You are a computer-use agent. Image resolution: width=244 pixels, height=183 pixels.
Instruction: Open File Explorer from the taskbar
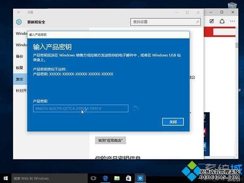tap(117, 179)
